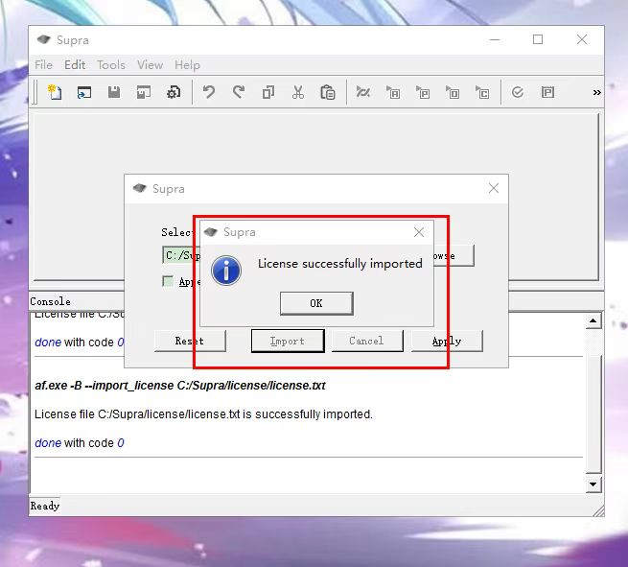Viewport: 628px width, 567px height.
Task: Minimize the main Supra window
Action: [x=495, y=39]
